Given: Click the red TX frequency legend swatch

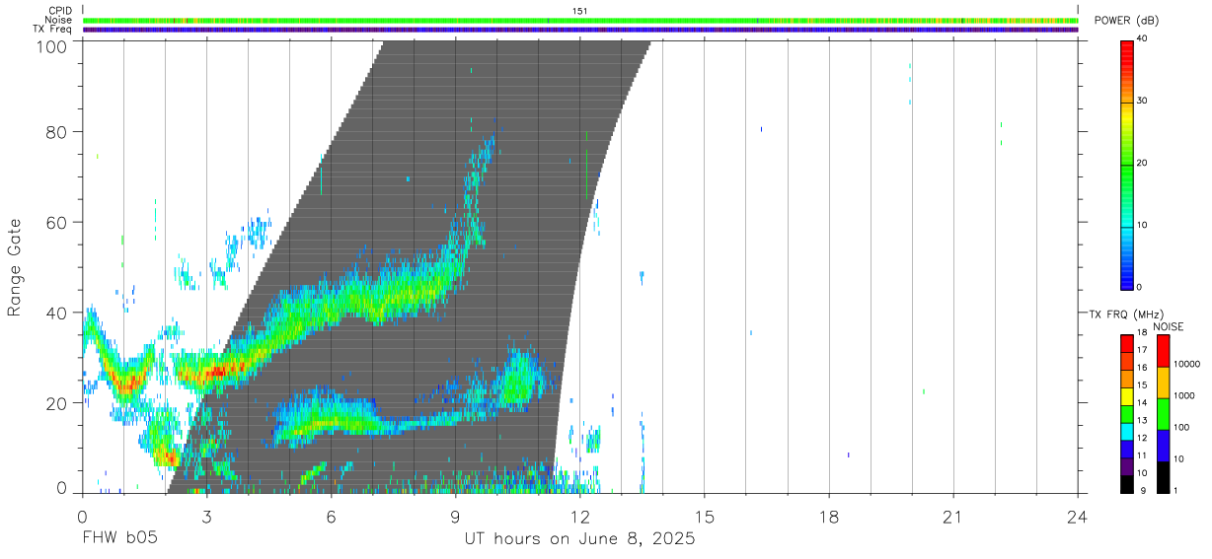Looking at the screenshot, I should [1127, 344].
